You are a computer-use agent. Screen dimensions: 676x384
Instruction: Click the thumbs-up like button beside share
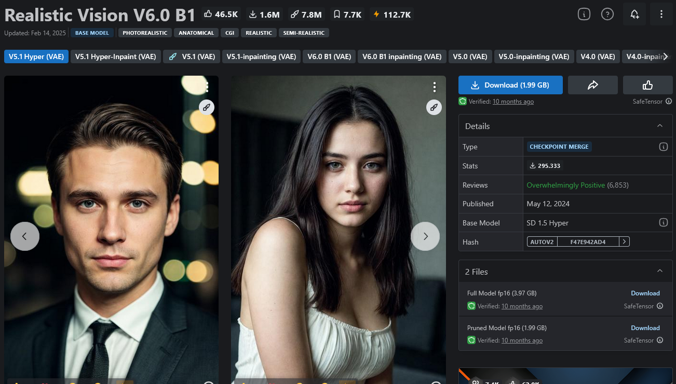[647, 85]
